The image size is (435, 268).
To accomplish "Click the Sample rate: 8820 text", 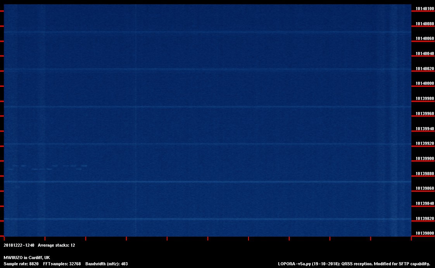I will (21, 264).
